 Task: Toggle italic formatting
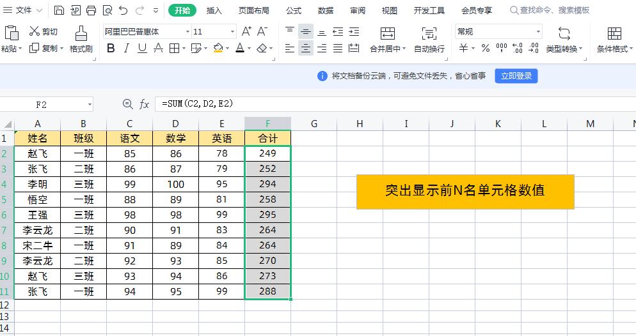[x=127, y=49]
